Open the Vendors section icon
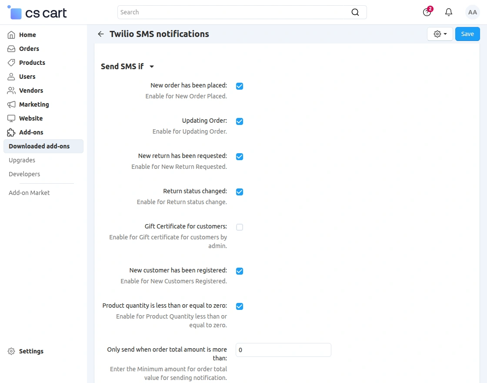 (x=11, y=91)
